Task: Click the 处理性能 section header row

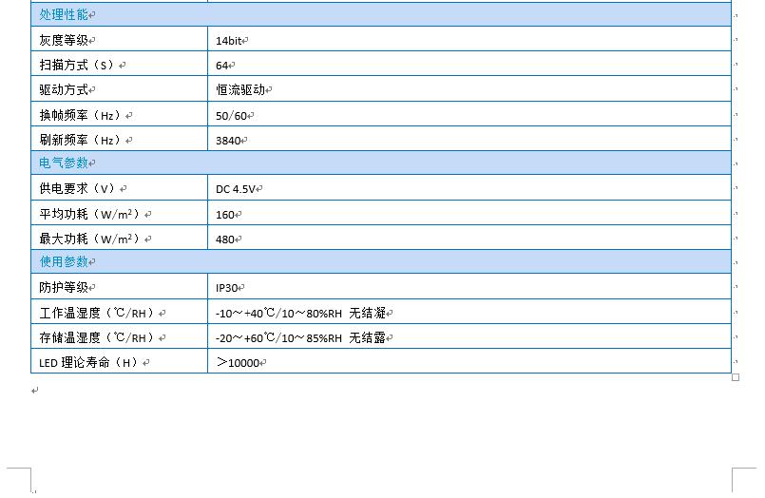Action: [x=64, y=15]
